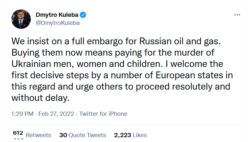The image size is (250, 142).
Task: Click the 612 retweet count number
Action: 18,133
